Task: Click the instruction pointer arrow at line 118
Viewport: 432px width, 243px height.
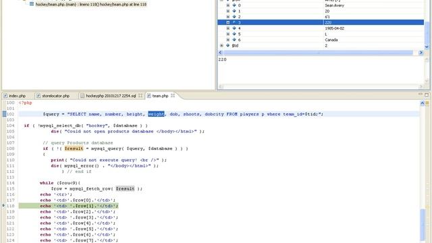Action: click(x=3, y=205)
